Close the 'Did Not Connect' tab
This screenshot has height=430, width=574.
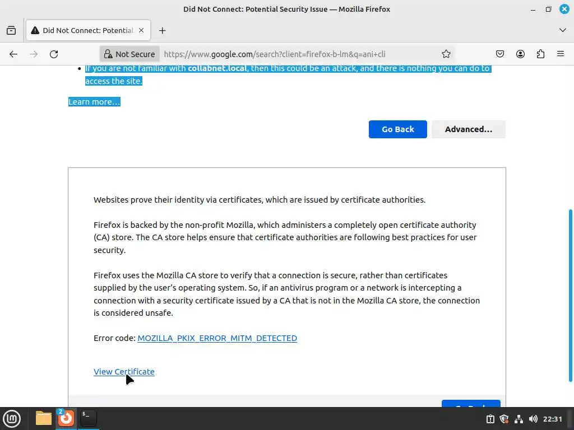(x=141, y=30)
